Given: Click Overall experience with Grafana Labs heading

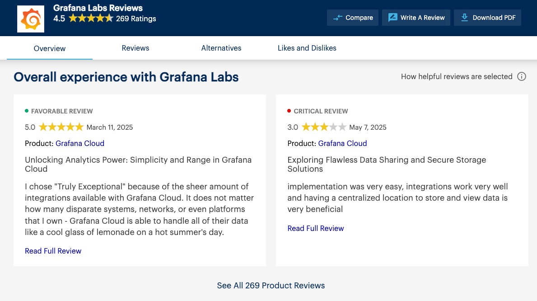Looking at the screenshot, I should pyautogui.click(x=126, y=77).
